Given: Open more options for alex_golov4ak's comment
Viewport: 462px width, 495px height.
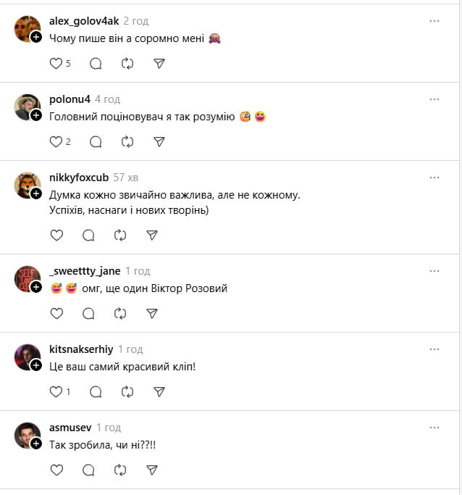Looking at the screenshot, I should tap(434, 21).
